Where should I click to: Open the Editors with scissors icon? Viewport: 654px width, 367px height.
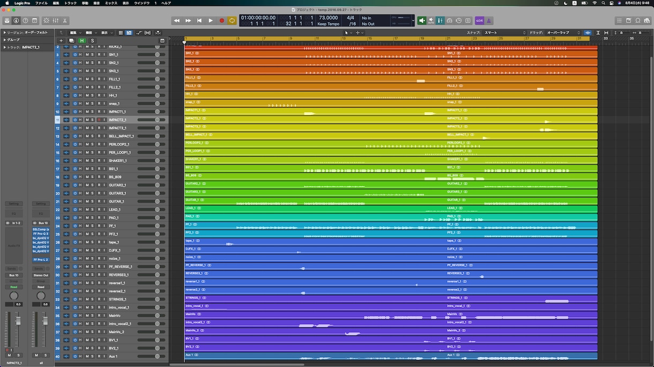coord(65,20)
